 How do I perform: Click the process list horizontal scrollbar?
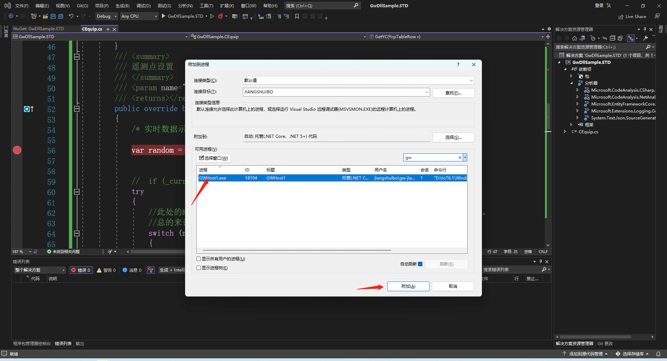(297, 250)
